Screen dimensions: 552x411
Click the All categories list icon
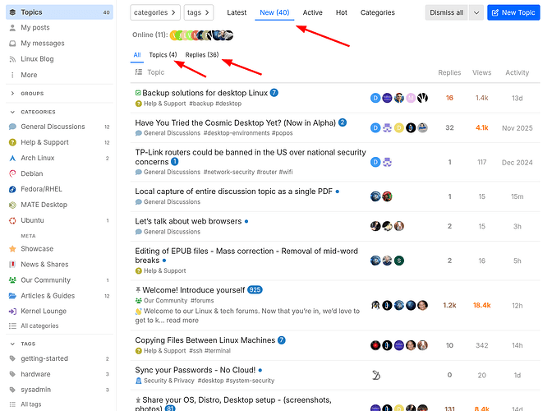pyautogui.click(x=12, y=326)
